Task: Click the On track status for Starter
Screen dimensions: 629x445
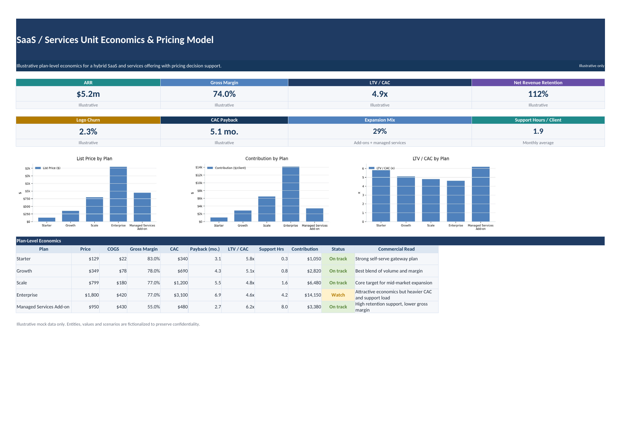Action: pos(338,259)
